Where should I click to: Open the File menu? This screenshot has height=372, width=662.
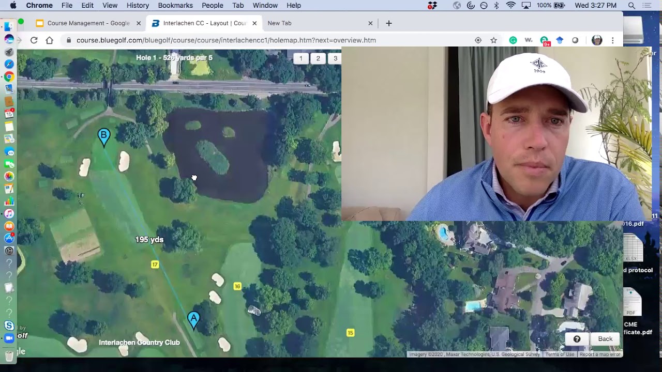pyautogui.click(x=67, y=6)
